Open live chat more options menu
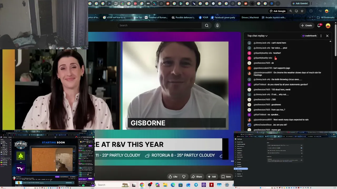 point(321,36)
